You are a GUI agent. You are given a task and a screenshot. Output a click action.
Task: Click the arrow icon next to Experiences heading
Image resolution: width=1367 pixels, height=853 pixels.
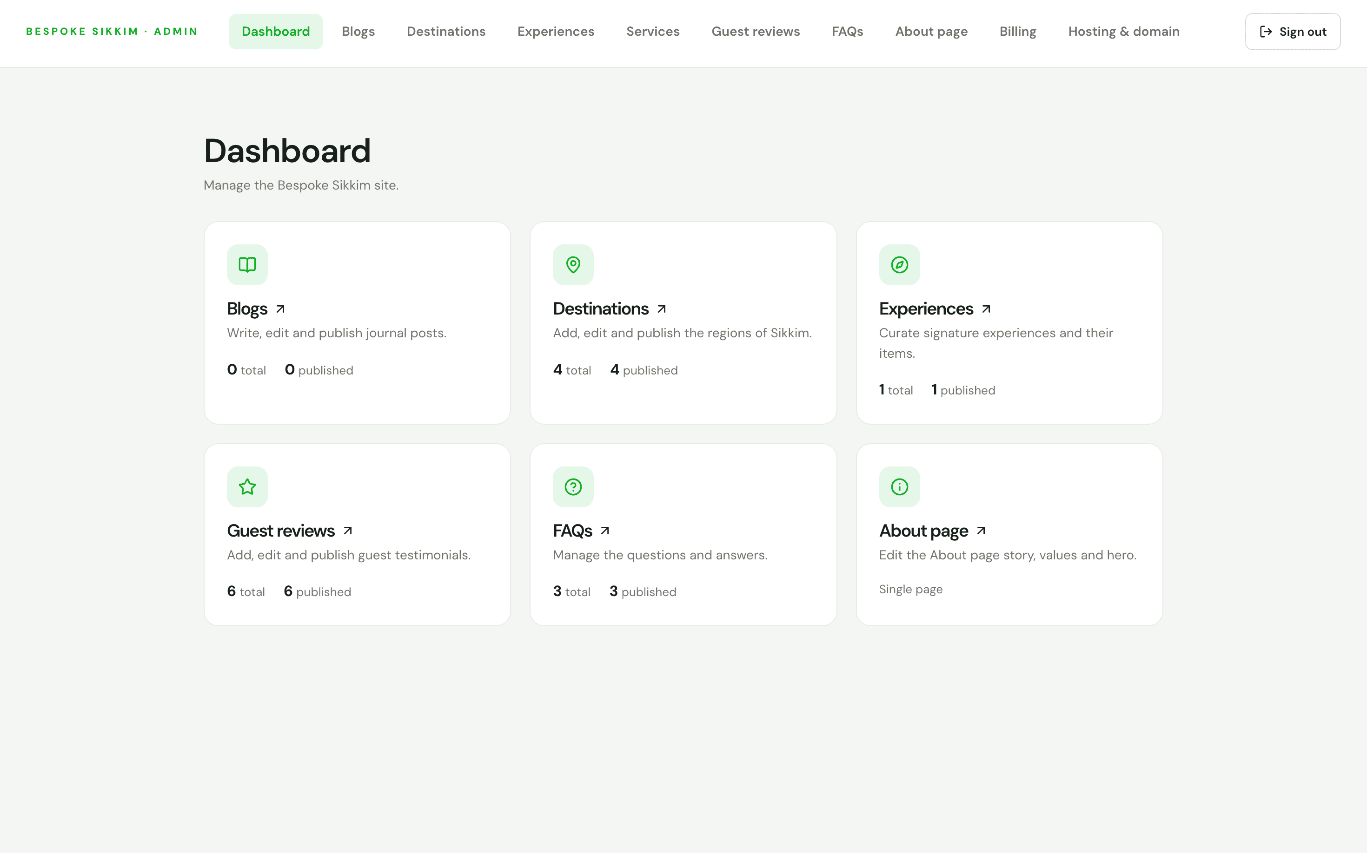[987, 309]
